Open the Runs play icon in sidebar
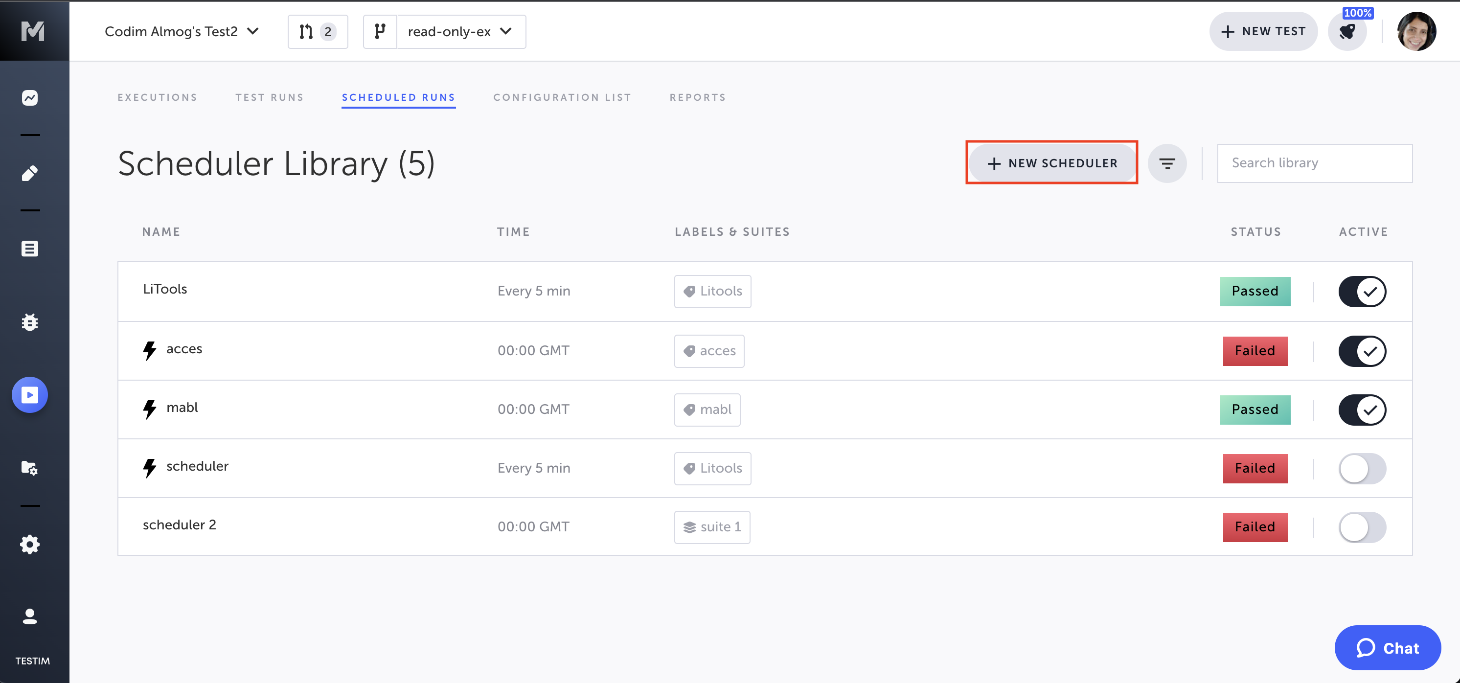This screenshot has width=1460, height=683. pyautogui.click(x=30, y=394)
